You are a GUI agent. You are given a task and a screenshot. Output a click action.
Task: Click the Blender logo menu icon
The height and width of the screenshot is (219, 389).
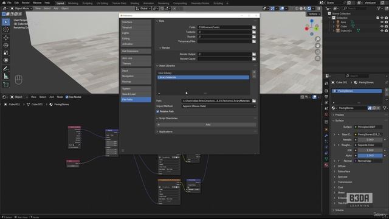pos(4,2)
